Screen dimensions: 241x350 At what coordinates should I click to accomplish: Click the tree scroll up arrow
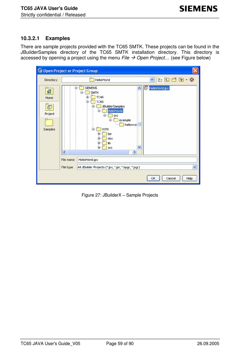pos(139,88)
